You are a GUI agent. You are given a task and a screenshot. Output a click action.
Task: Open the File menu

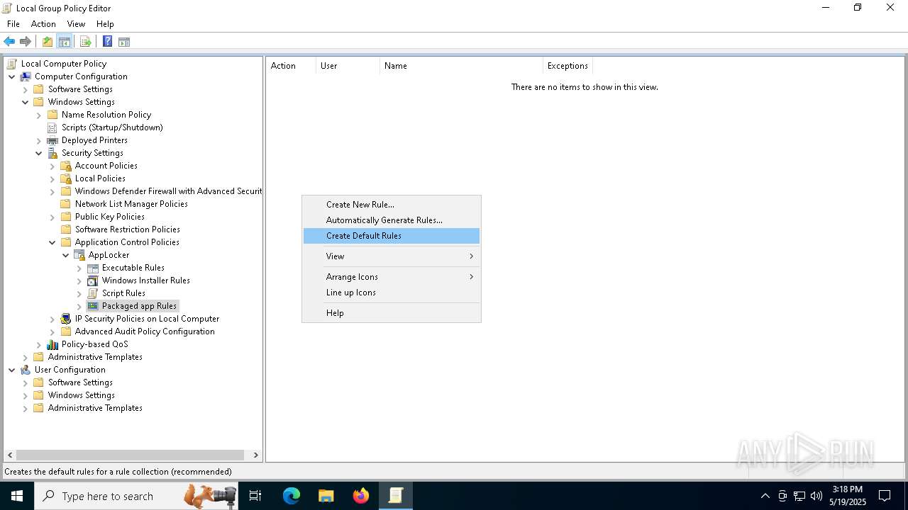coord(13,24)
